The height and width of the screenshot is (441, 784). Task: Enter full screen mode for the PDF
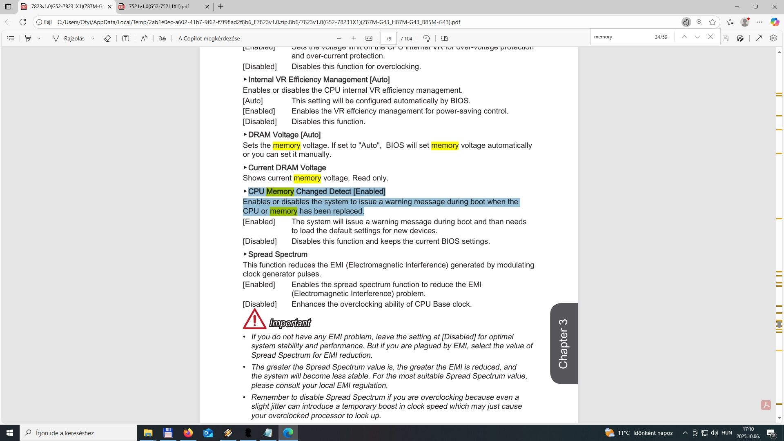[x=759, y=38]
